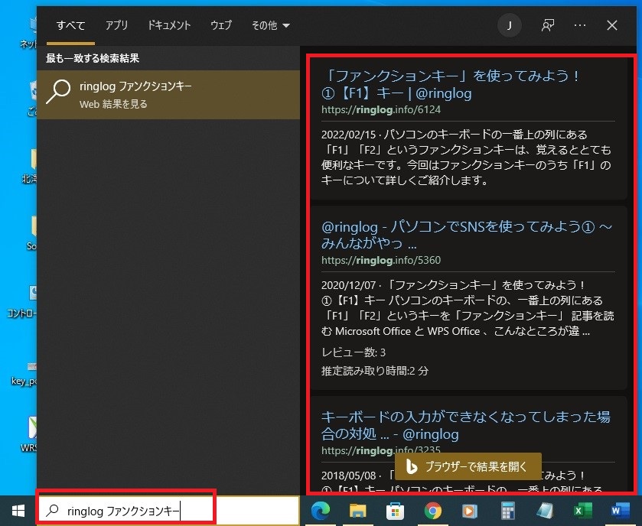
Task: Click the Bing logo icon
Action: (411, 466)
